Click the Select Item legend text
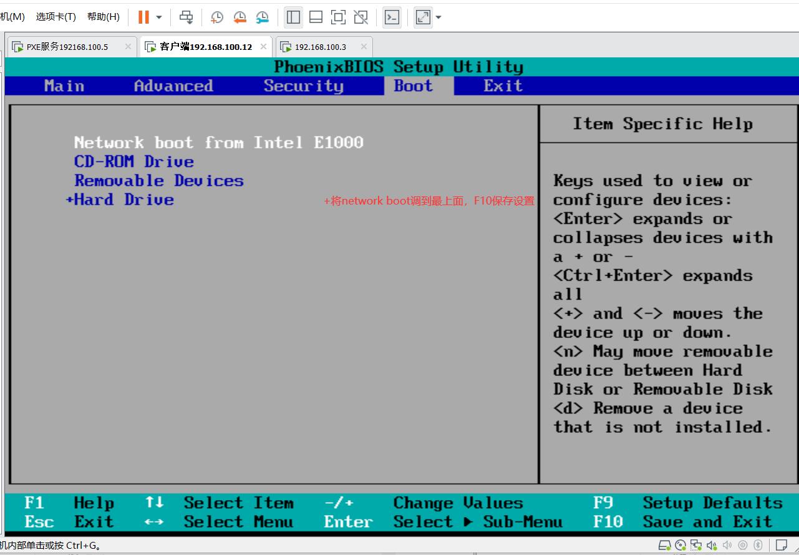 click(238, 503)
